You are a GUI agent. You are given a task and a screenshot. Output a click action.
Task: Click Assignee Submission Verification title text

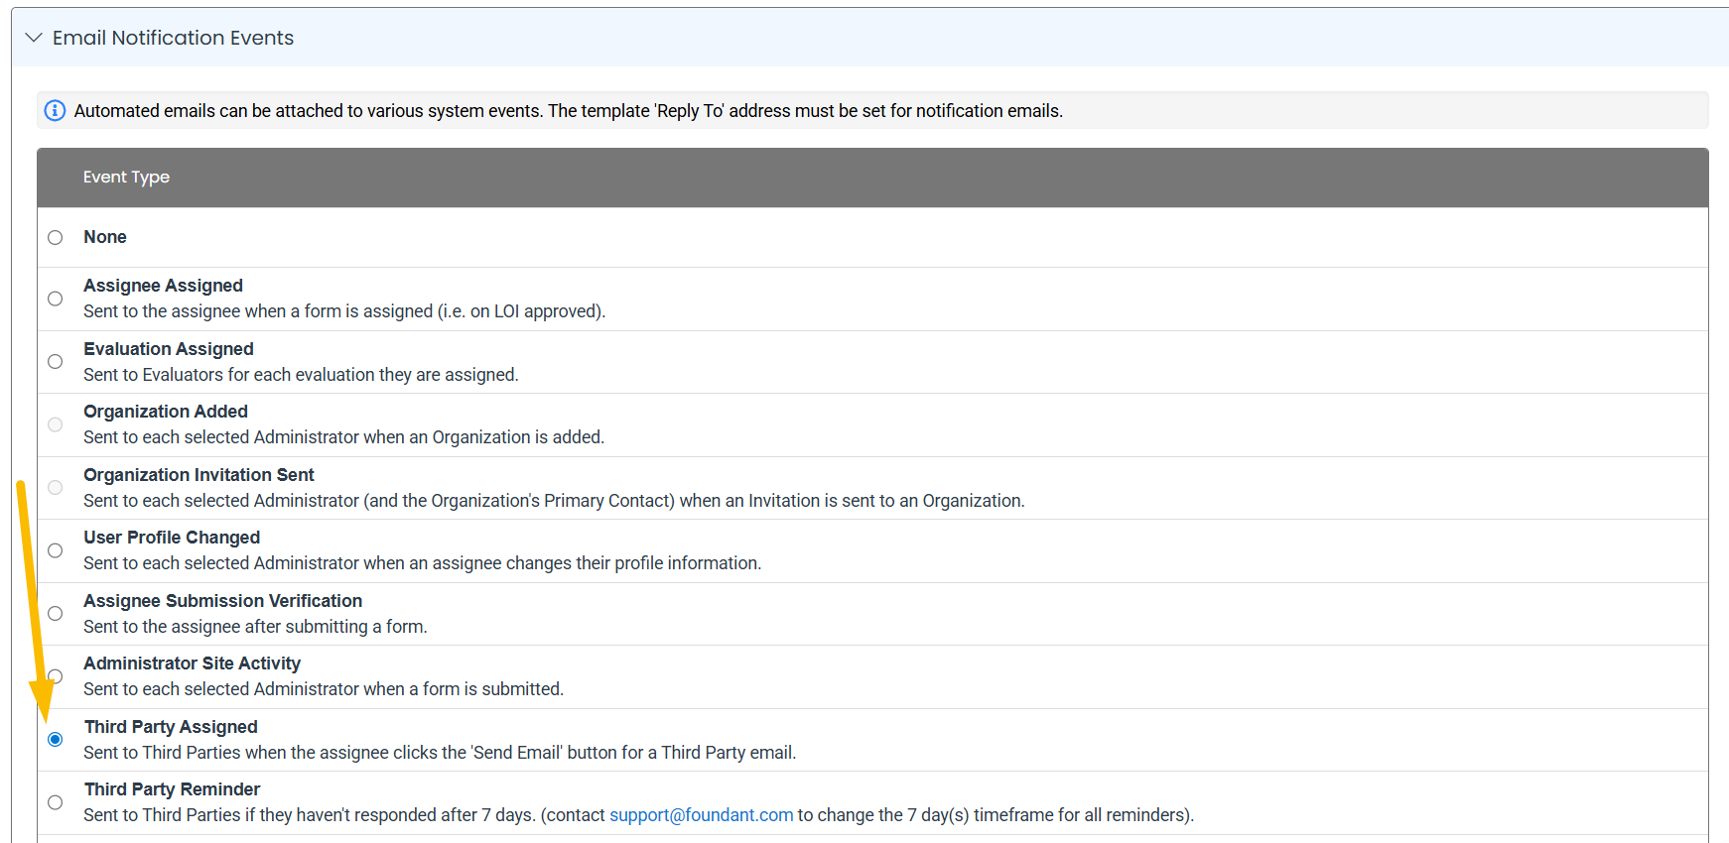[222, 601]
